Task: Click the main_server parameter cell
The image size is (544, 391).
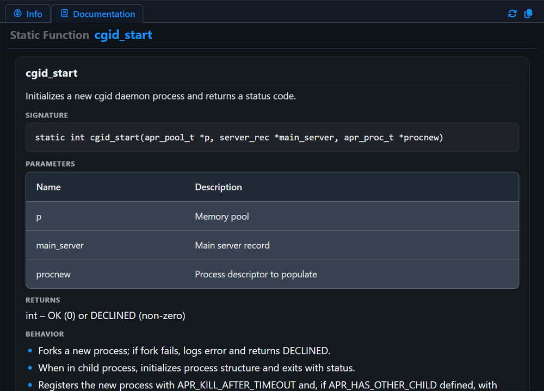Action: (x=60, y=246)
